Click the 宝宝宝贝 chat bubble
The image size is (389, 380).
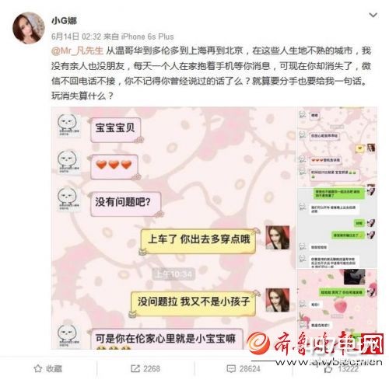pyautogui.click(x=116, y=129)
